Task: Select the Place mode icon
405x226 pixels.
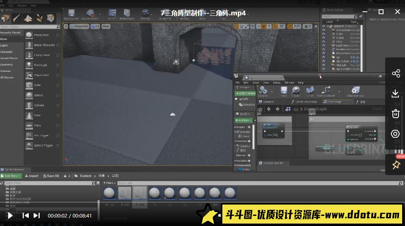Action: 5,18
